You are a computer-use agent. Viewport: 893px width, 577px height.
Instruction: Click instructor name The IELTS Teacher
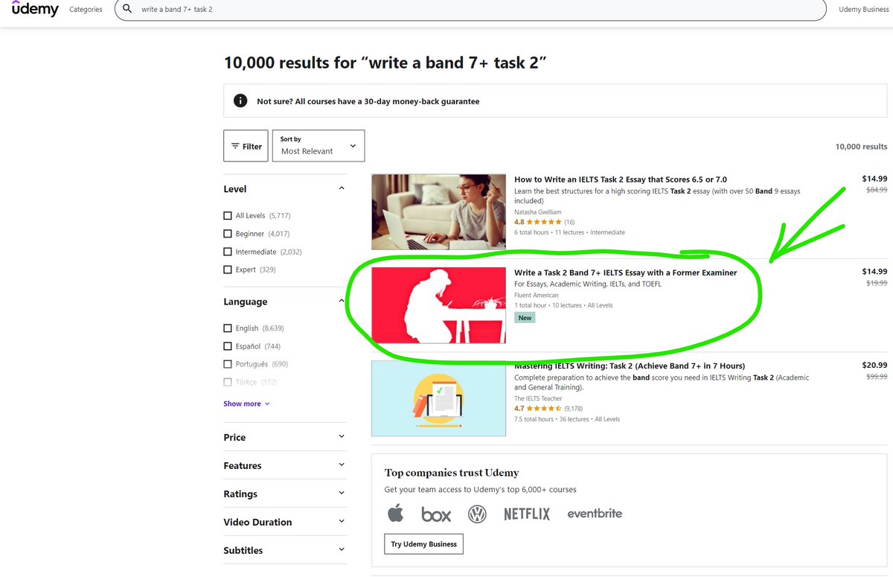tap(538, 398)
